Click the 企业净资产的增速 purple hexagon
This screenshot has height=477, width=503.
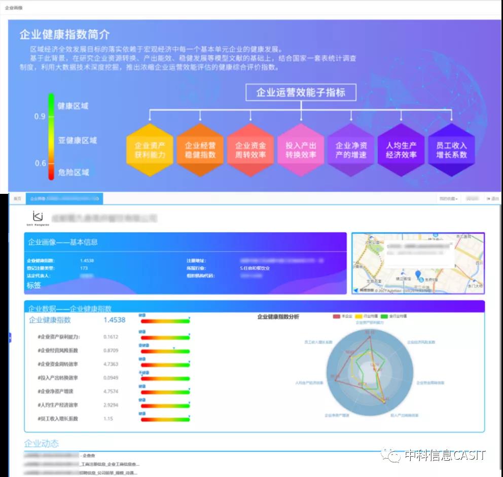click(x=351, y=150)
